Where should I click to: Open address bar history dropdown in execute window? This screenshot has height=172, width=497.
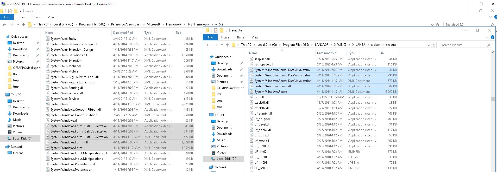[x=429, y=45]
